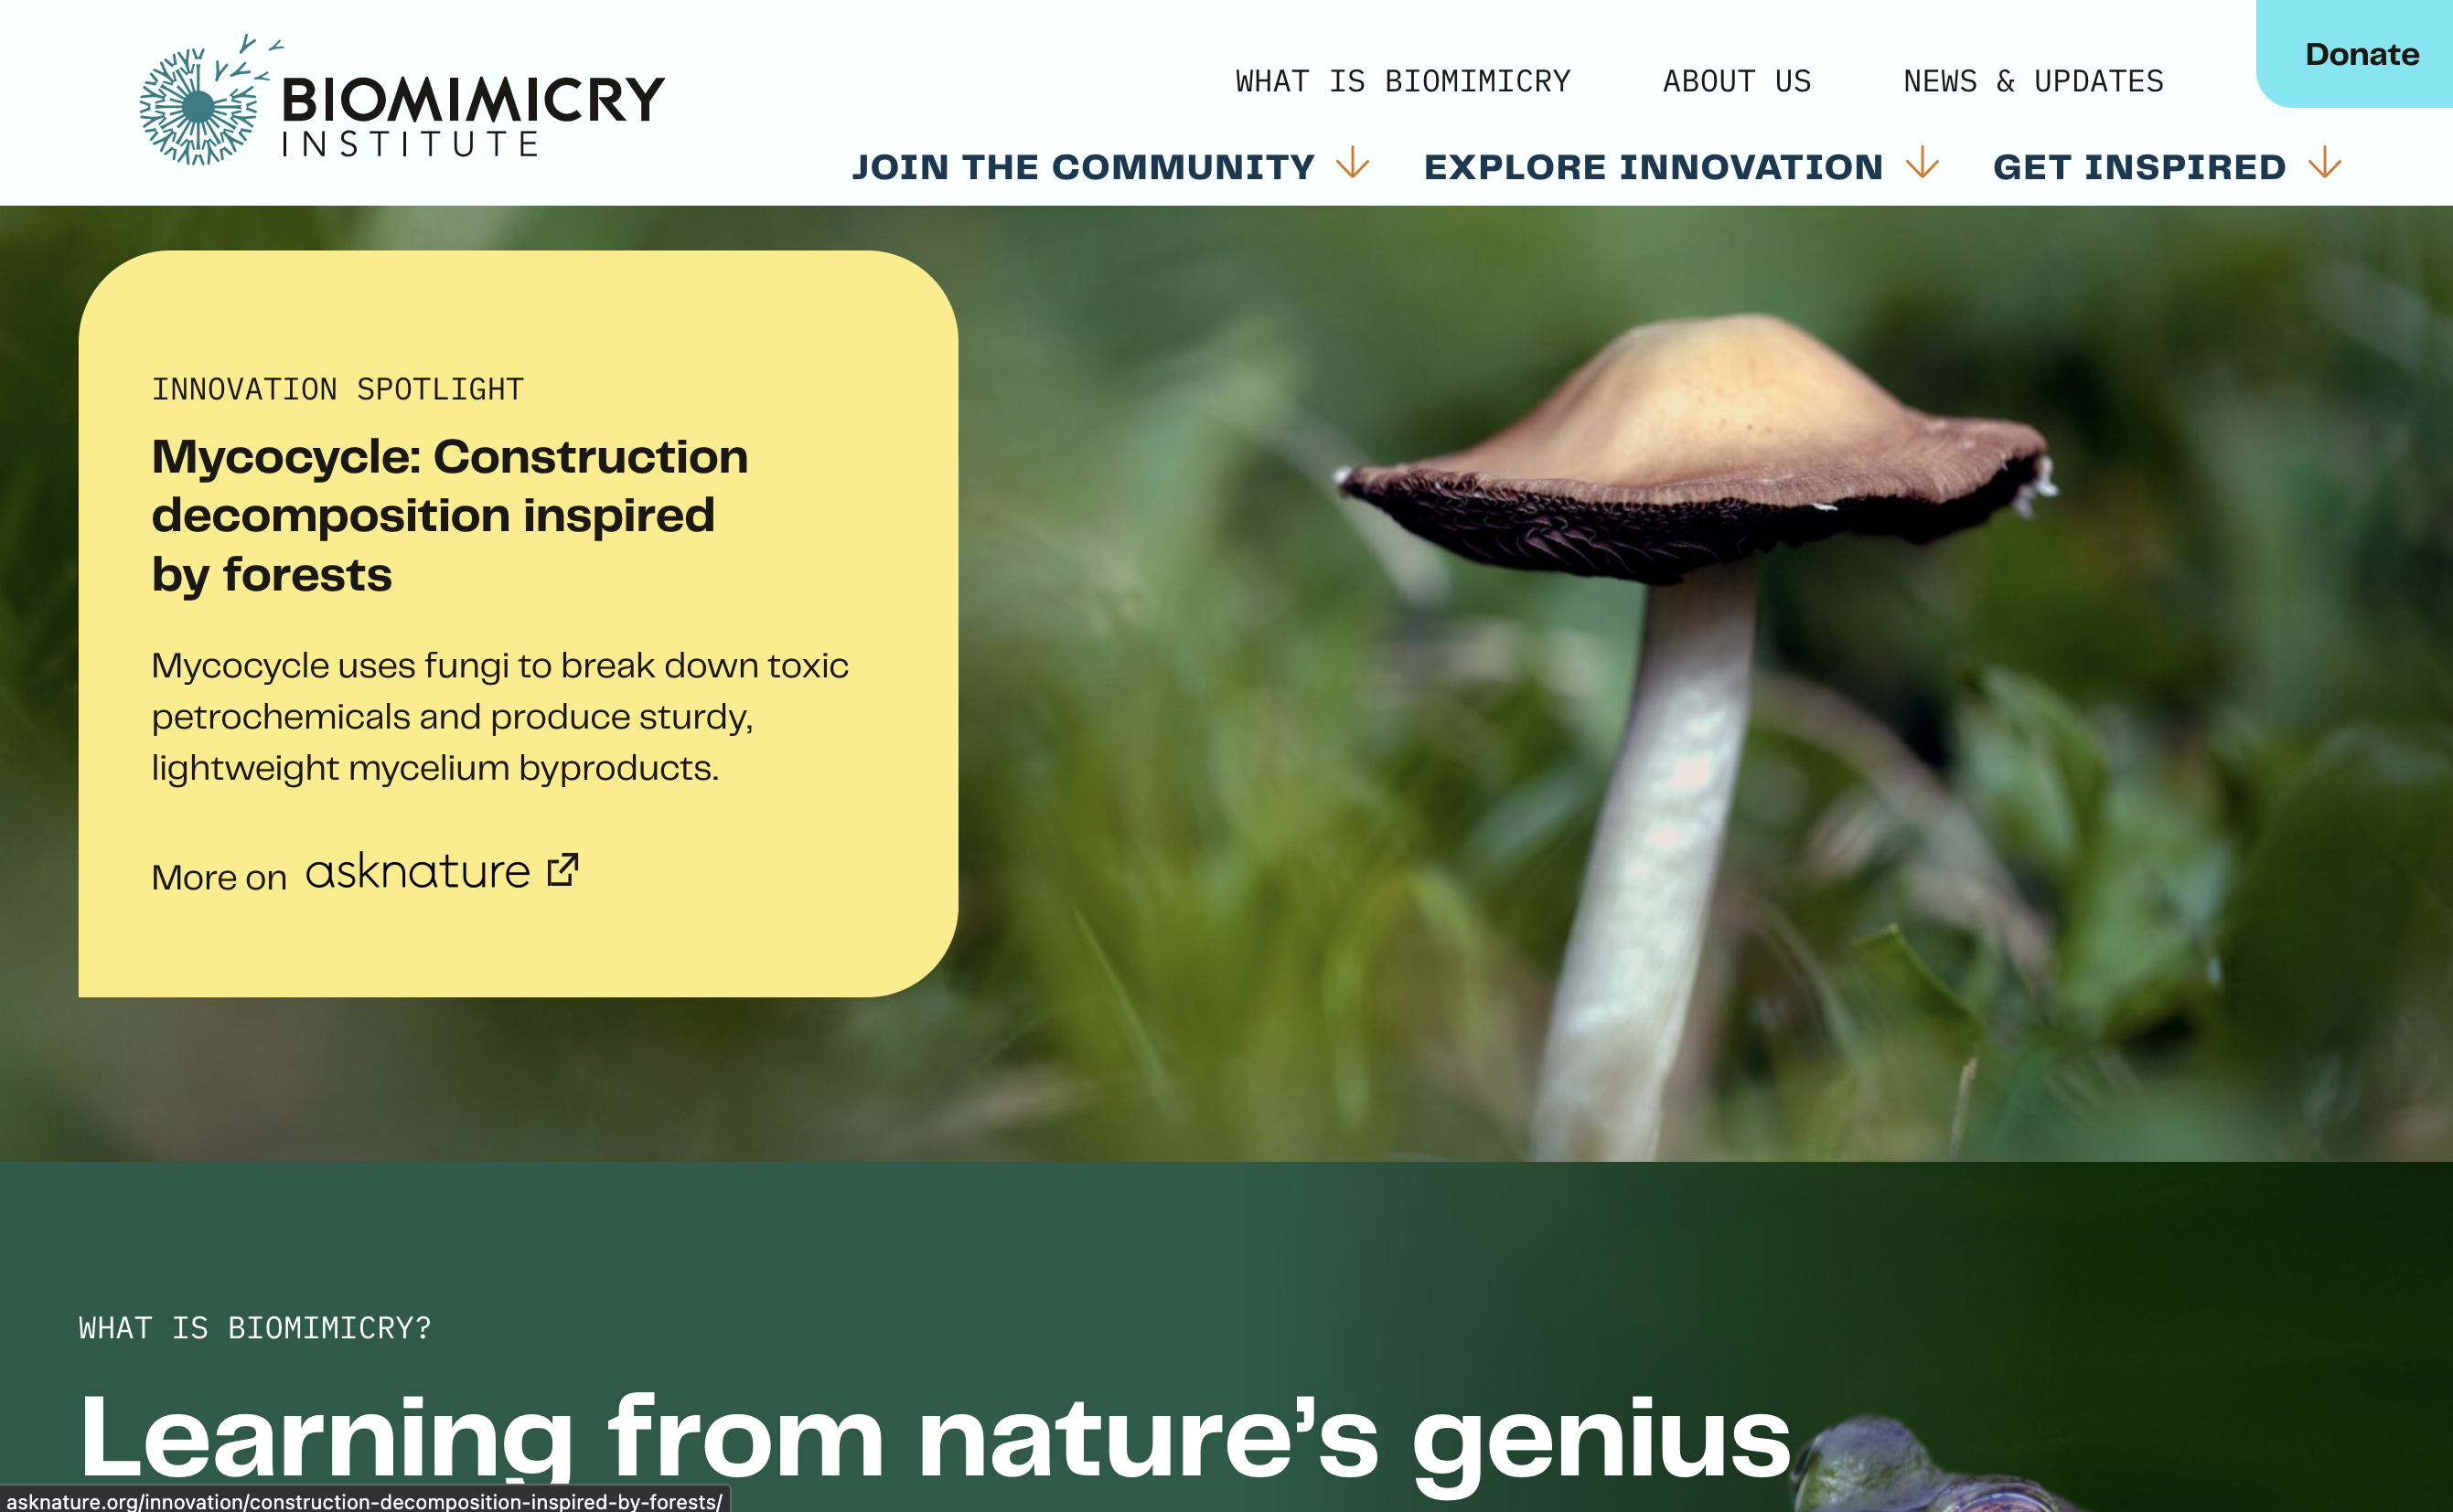Click the Biomimicry Institute wordmark text

coord(472,114)
